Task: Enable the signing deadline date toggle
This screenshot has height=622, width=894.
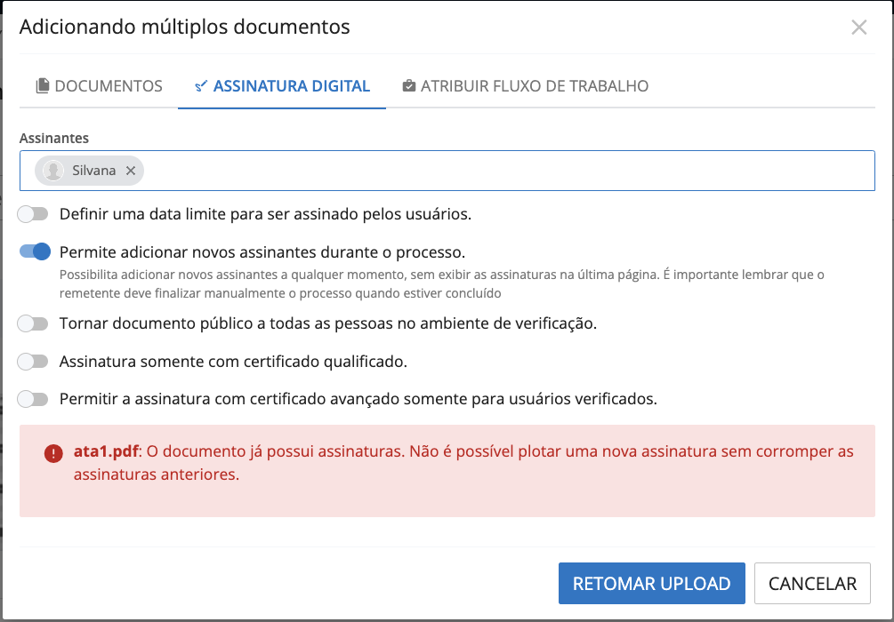Action: click(34, 214)
